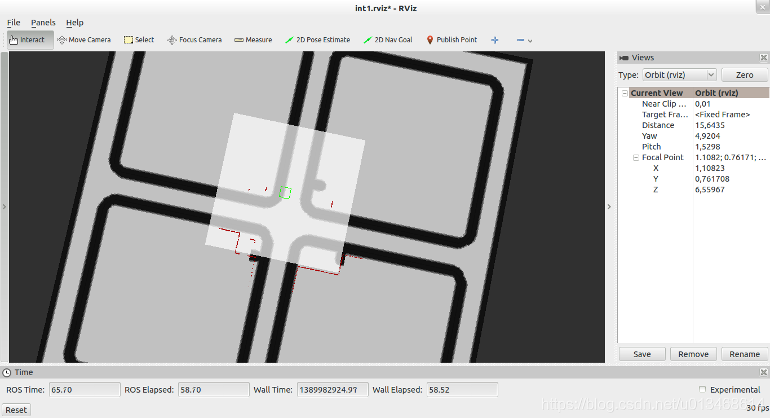The height and width of the screenshot is (418, 770).
Task: Activate the Measure tool
Action: [x=253, y=39]
